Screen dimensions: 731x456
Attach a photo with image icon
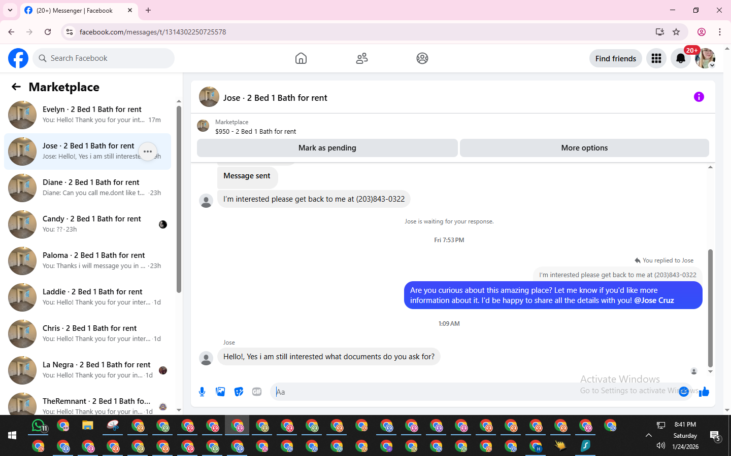click(x=220, y=392)
